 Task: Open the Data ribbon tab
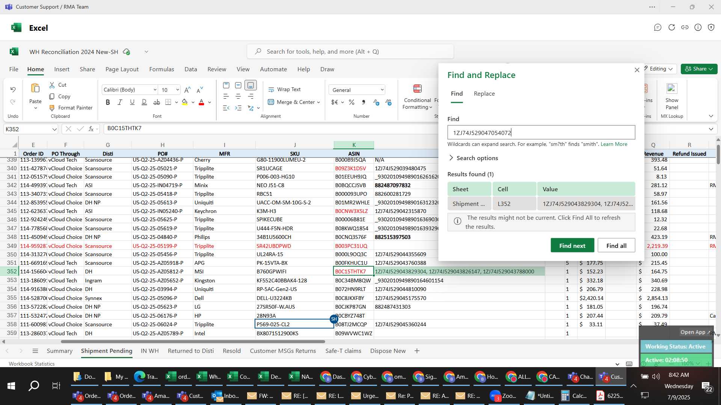(x=190, y=69)
